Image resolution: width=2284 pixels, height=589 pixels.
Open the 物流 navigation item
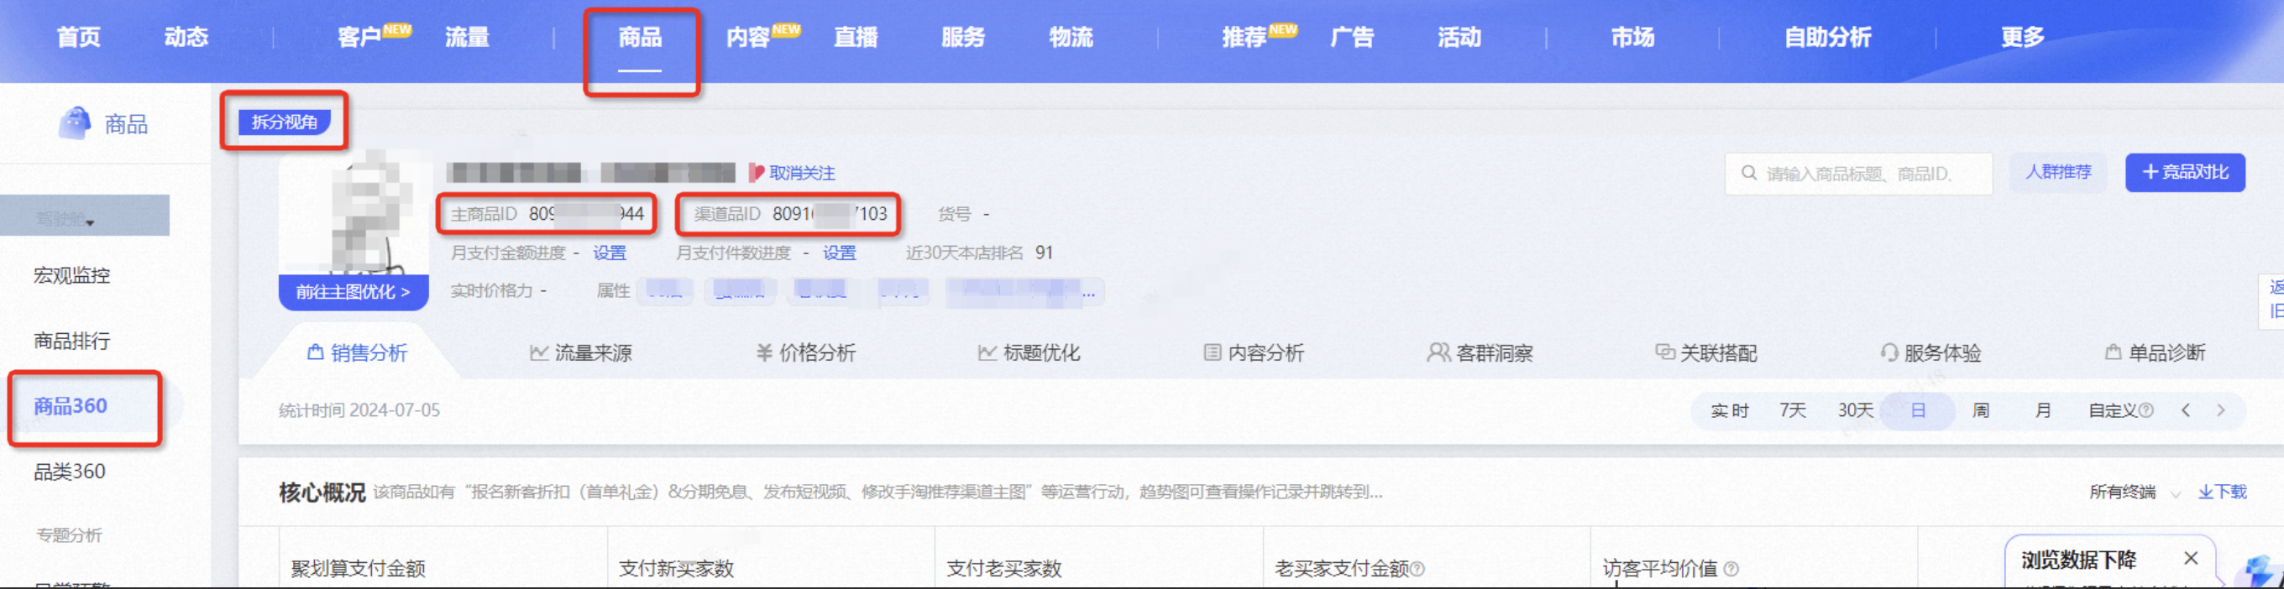1071,37
